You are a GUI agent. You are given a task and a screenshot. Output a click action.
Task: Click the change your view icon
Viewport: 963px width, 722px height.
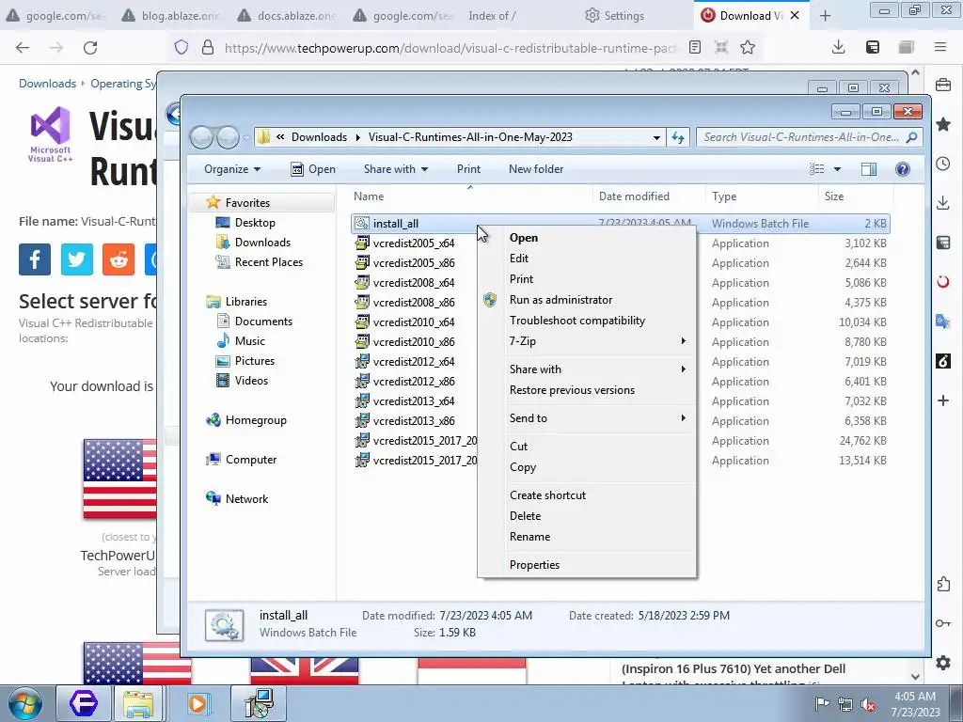(x=817, y=169)
